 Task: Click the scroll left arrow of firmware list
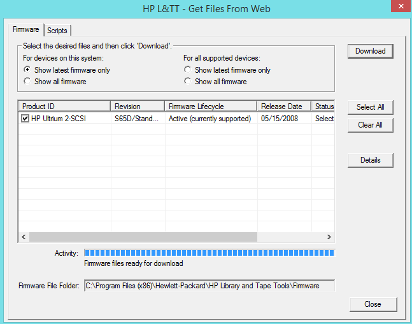click(x=24, y=237)
